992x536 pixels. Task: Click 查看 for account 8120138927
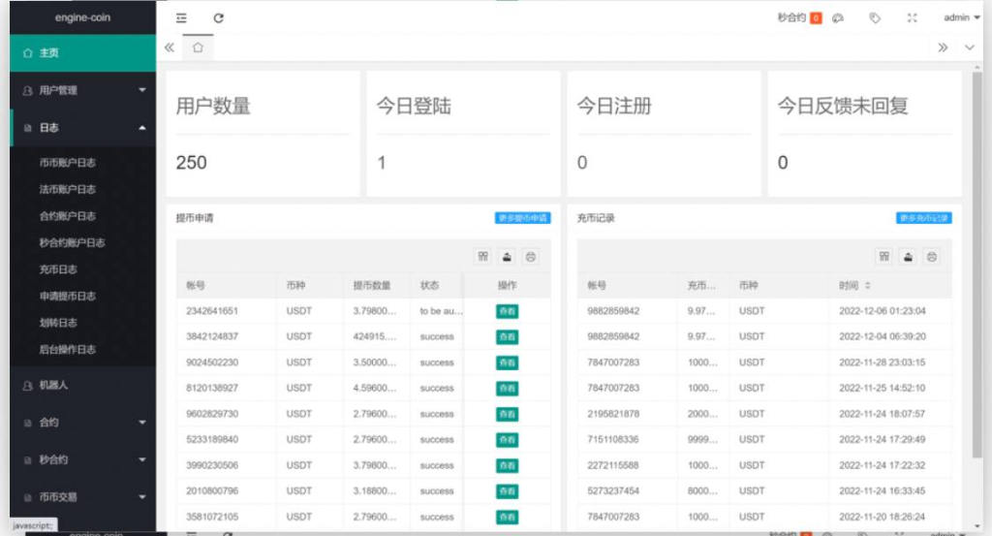tap(507, 388)
